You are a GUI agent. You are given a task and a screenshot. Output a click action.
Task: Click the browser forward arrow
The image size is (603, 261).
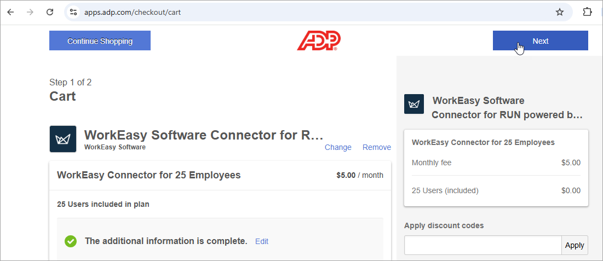tap(30, 12)
